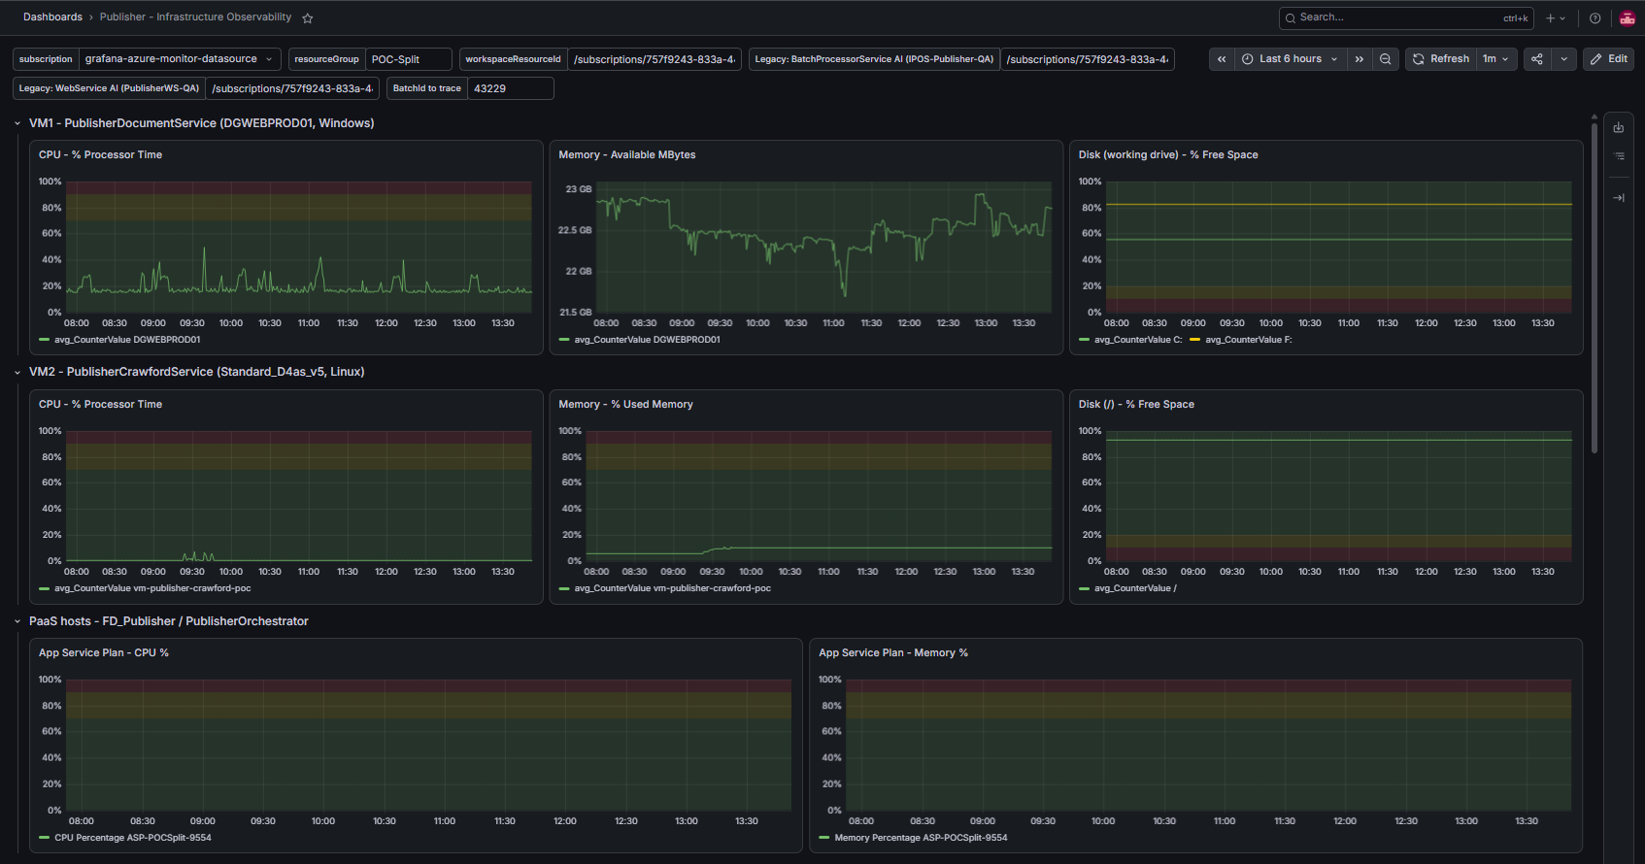Click the dashboard vertical scrollbar
The width and height of the screenshot is (1645, 864).
1594,286
